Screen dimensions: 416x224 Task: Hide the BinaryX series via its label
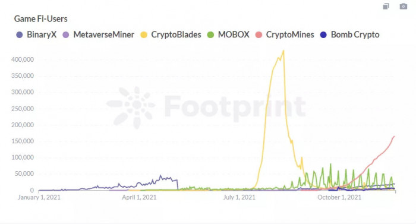tap(42, 35)
